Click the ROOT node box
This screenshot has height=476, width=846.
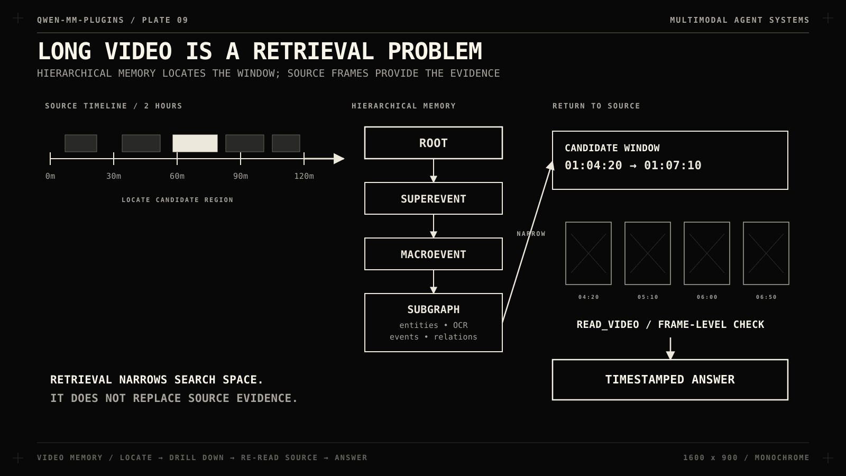pos(434,143)
